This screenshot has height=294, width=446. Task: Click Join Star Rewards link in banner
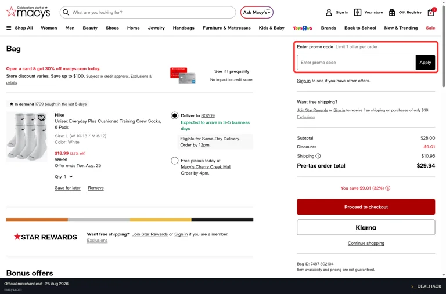(x=150, y=234)
